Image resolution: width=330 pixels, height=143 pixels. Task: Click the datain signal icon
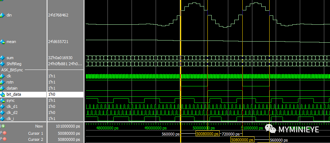[2, 88]
